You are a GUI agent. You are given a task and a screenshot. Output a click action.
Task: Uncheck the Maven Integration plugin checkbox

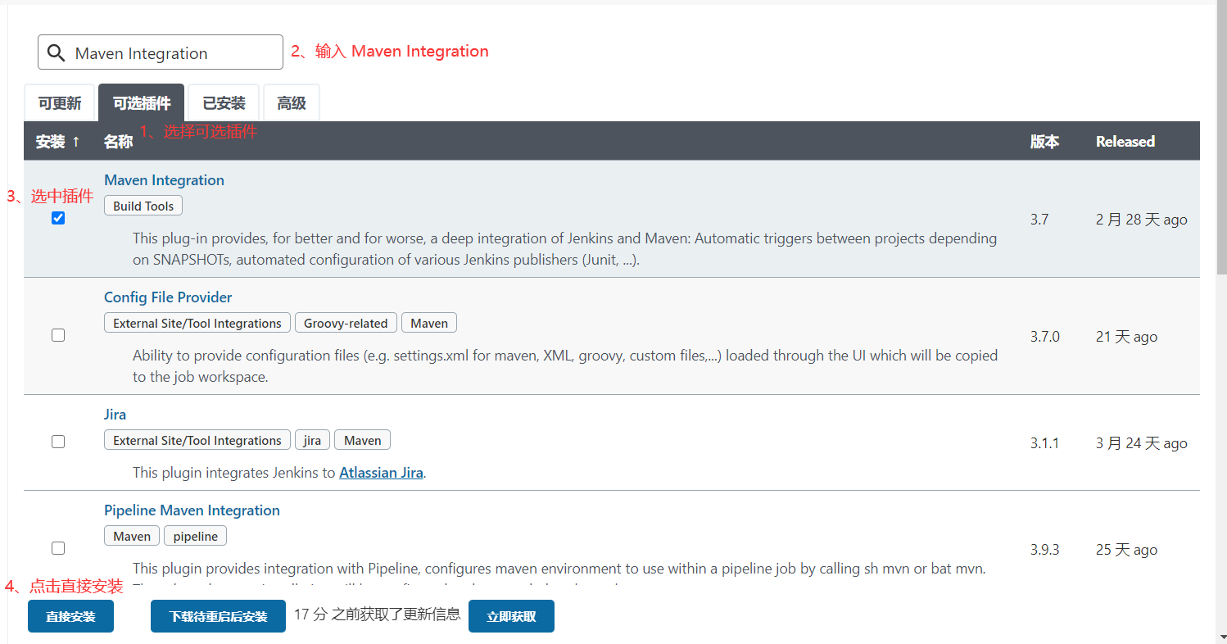[x=58, y=218]
